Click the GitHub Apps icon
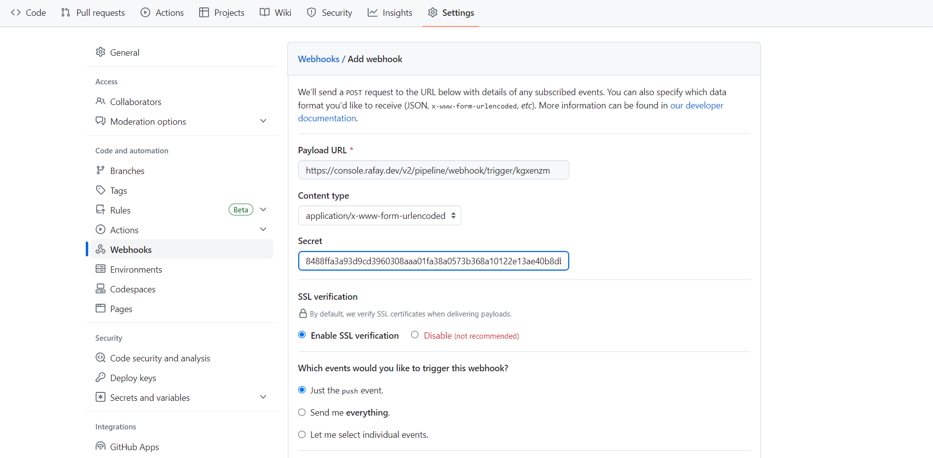Viewport: 933px width, 458px height. pos(101,447)
